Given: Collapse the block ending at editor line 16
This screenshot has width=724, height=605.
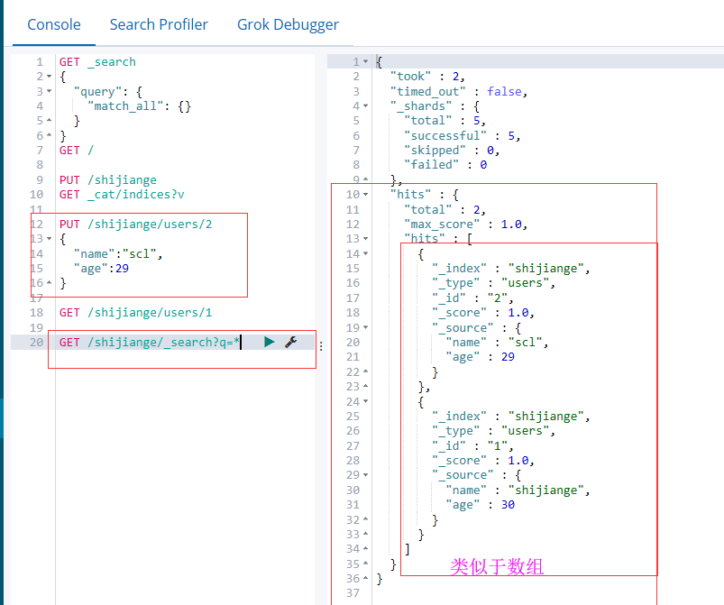Looking at the screenshot, I should 50,283.
